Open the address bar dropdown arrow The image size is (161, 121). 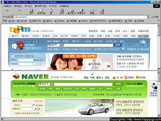[148, 17]
